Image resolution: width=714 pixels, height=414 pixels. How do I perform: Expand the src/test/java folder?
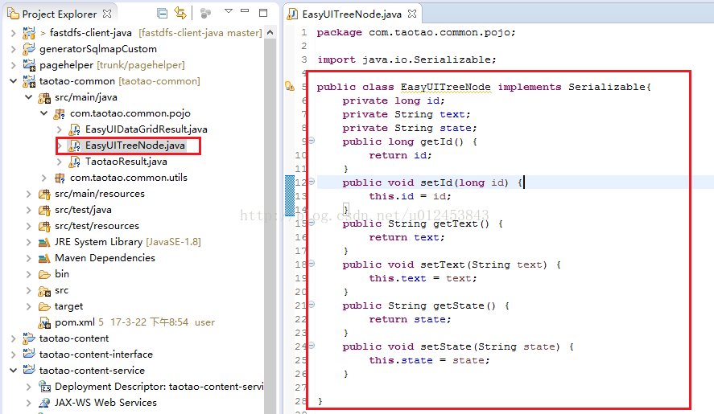[29, 210]
